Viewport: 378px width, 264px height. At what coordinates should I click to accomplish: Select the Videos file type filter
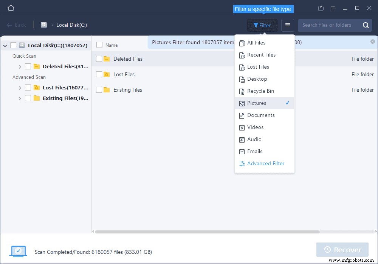[x=255, y=127]
